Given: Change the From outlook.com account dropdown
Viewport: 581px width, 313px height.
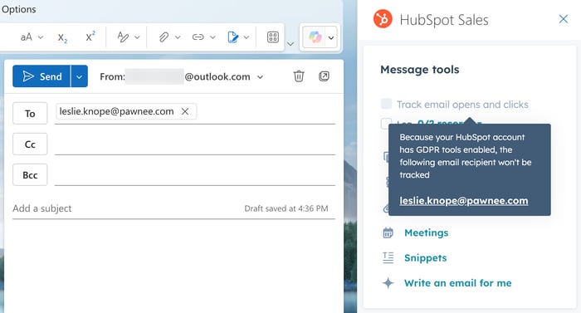Looking at the screenshot, I should tap(261, 77).
